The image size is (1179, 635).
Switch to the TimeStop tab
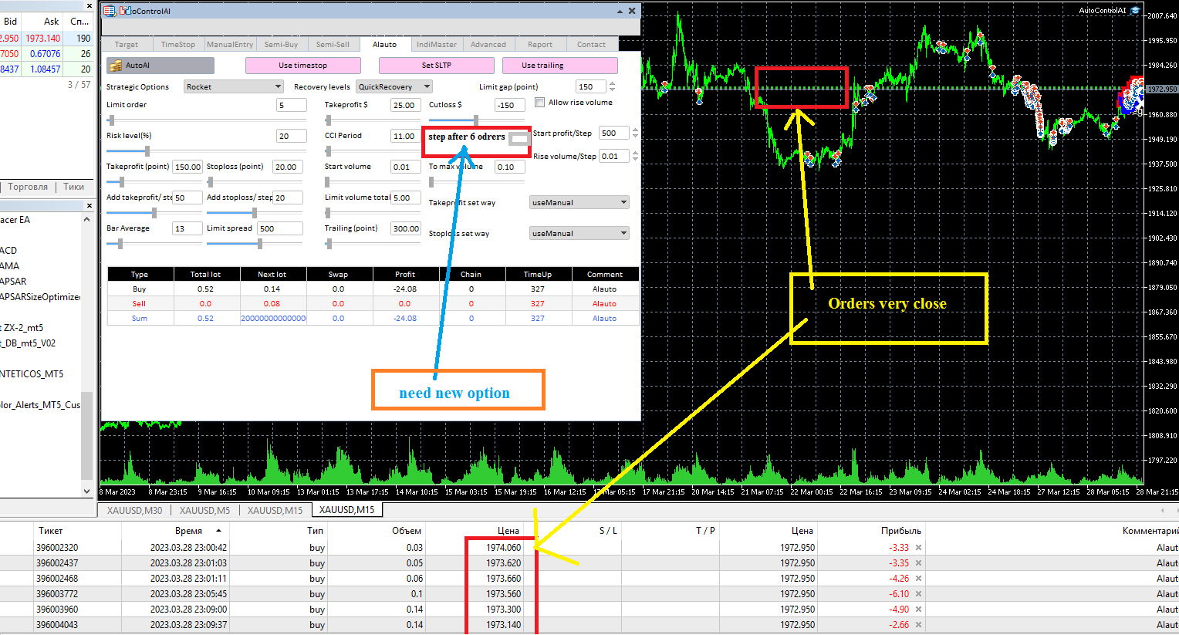178,45
